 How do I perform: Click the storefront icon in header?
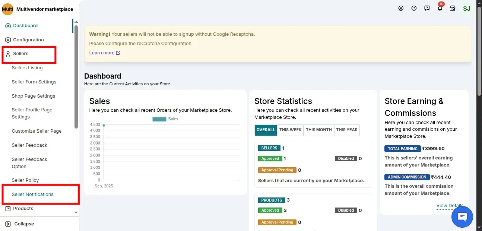point(453,8)
